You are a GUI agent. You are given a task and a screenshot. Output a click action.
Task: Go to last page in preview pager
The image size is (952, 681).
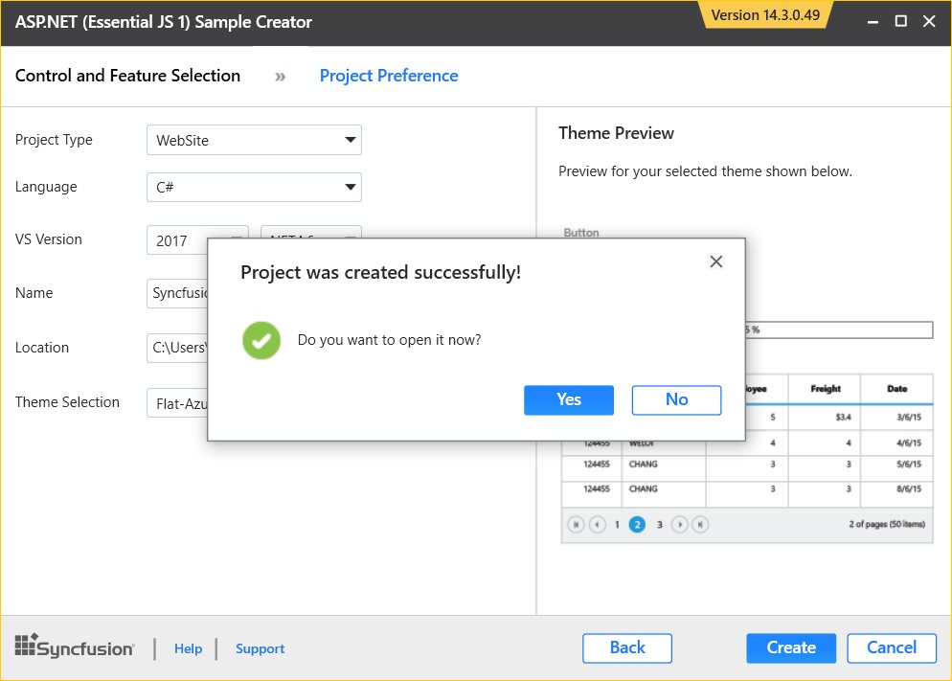pyautogui.click(x=701, y=524)
